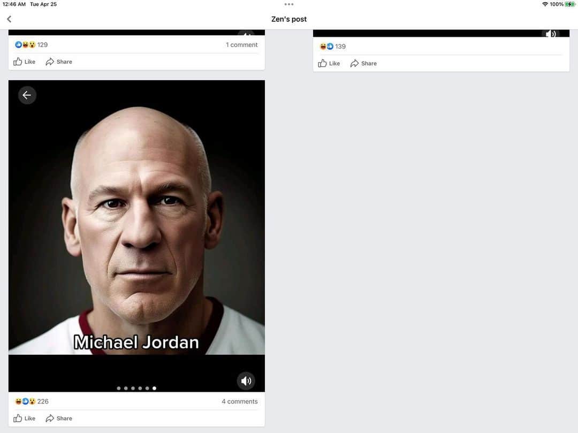Tap the battery status icon

(570, 4)
